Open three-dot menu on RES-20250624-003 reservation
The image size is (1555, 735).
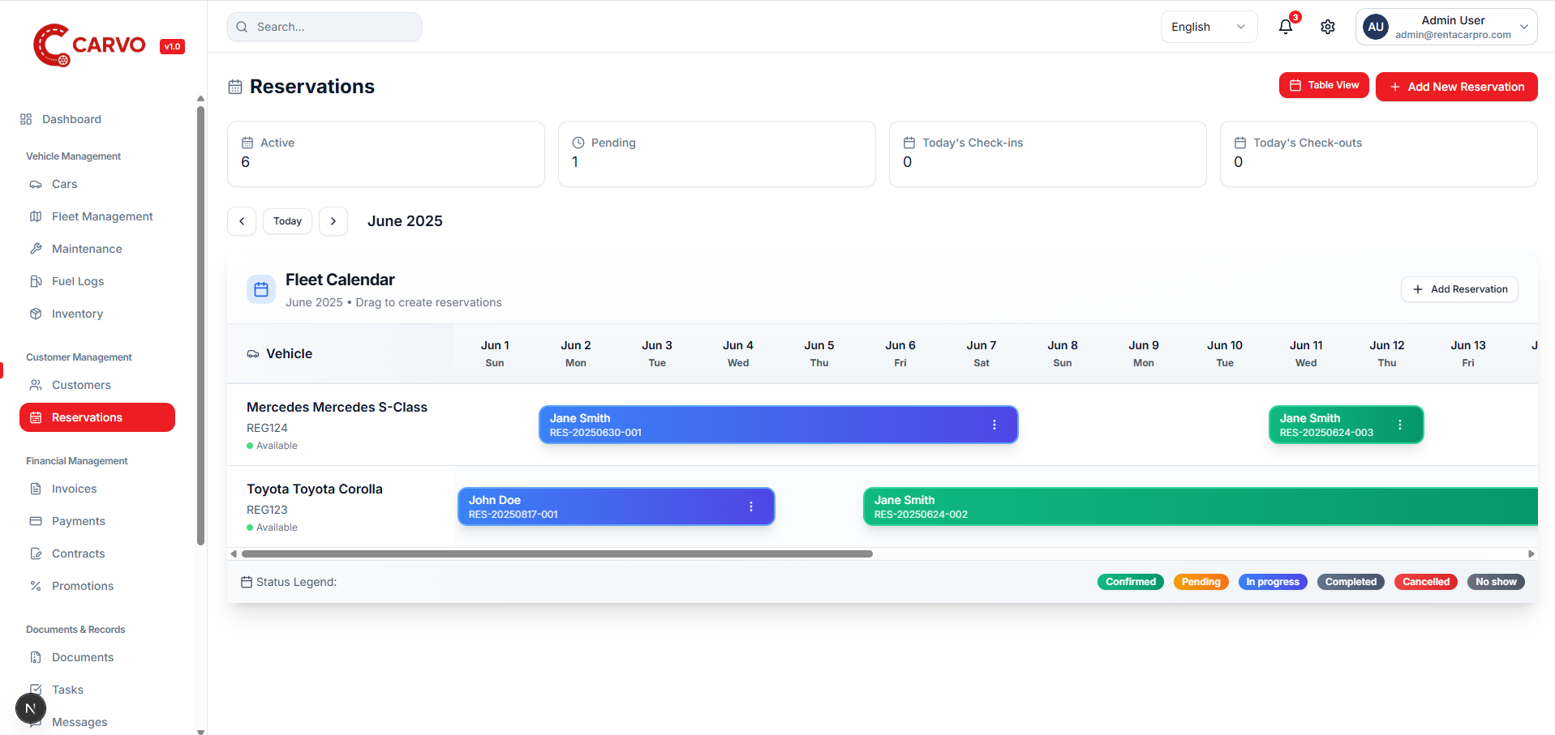1400,425
